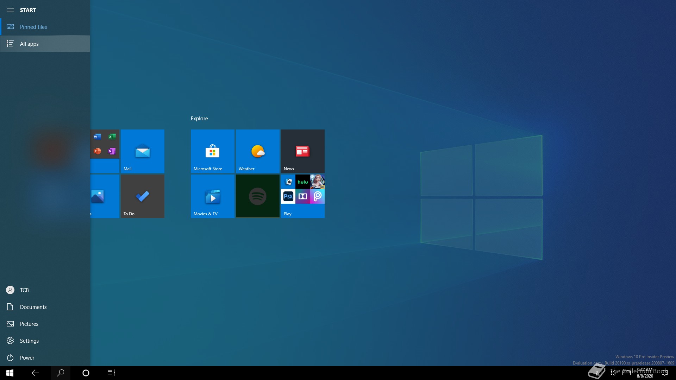The width and height of the screenshot is (676, 380).
Task: Open the News tile
Action: pos(303,151)
